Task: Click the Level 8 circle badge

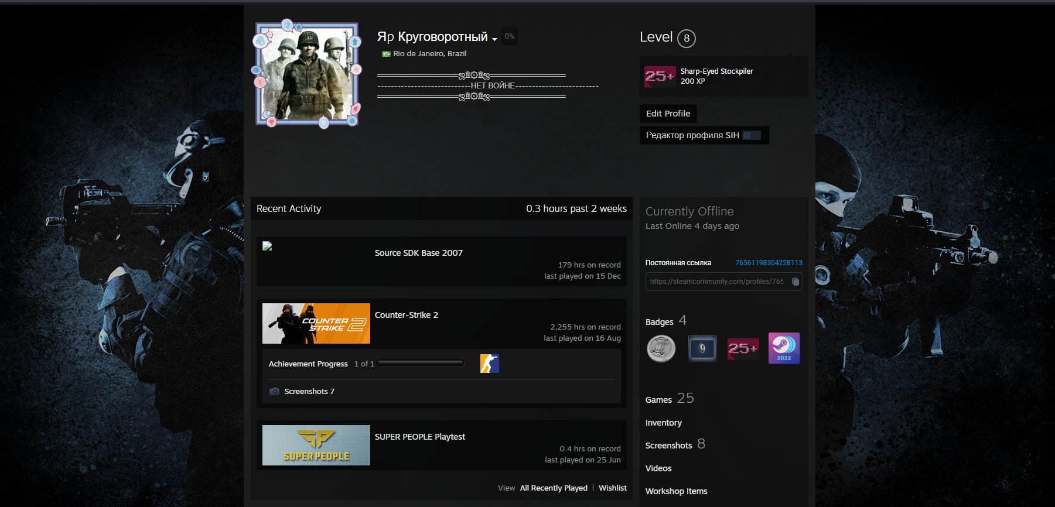Action: coord(686,39)
